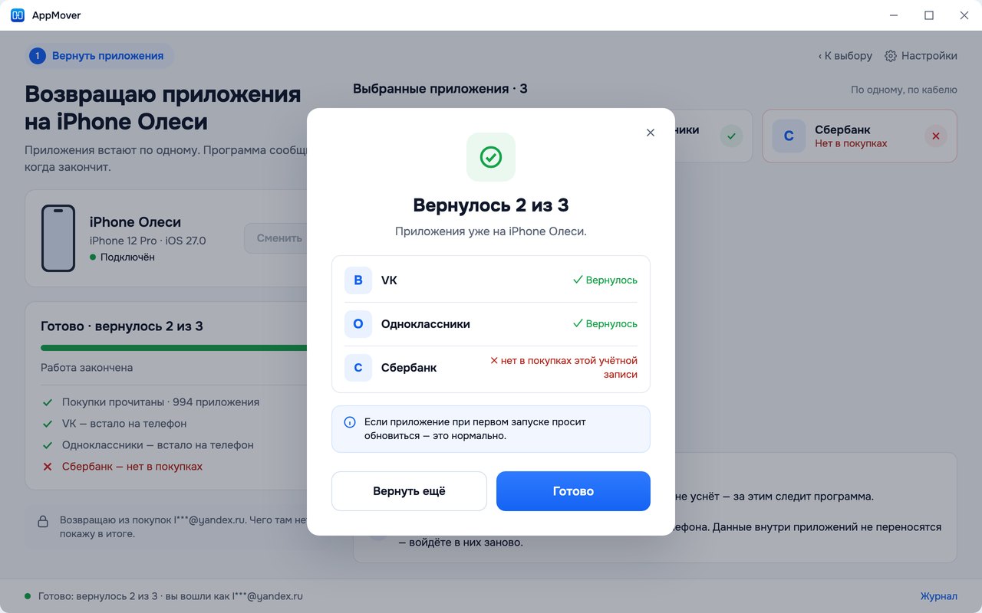Confirm with the 'Готово' button

point(573,491)
